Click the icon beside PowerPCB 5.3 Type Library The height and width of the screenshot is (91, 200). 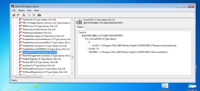(x=20, y=52)
